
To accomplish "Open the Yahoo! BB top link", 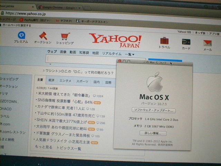I will pyautogui.click(x=184, y=32).
